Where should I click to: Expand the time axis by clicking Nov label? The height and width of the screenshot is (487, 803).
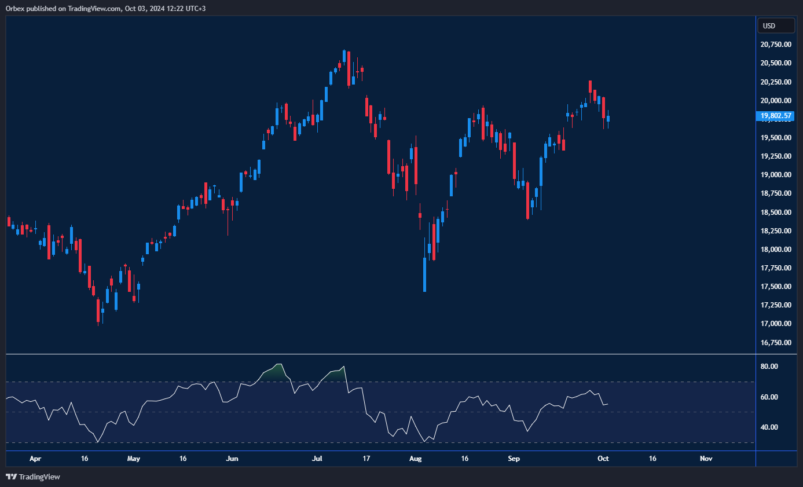[x=706, y=458]
